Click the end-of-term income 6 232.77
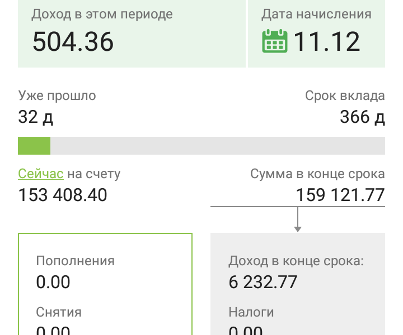The height and width of the screenshot is (335, 403). pyautogui.click(x=263, y=282)
